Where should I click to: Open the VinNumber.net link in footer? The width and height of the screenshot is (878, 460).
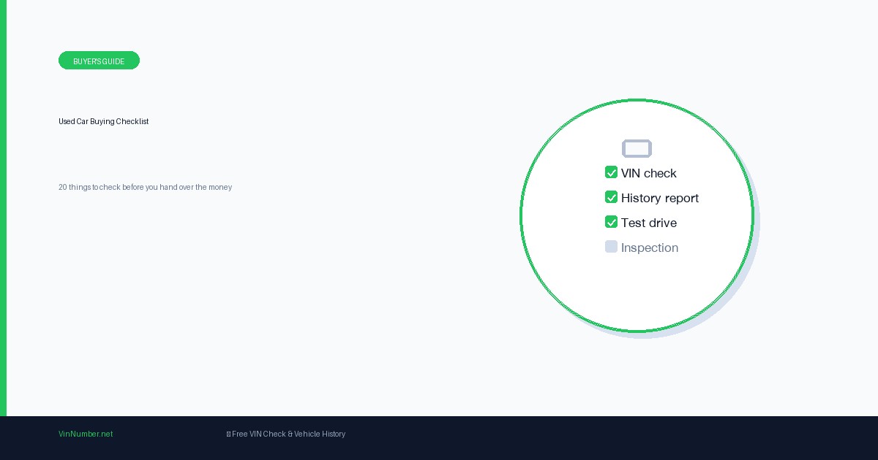click(86, 434)
